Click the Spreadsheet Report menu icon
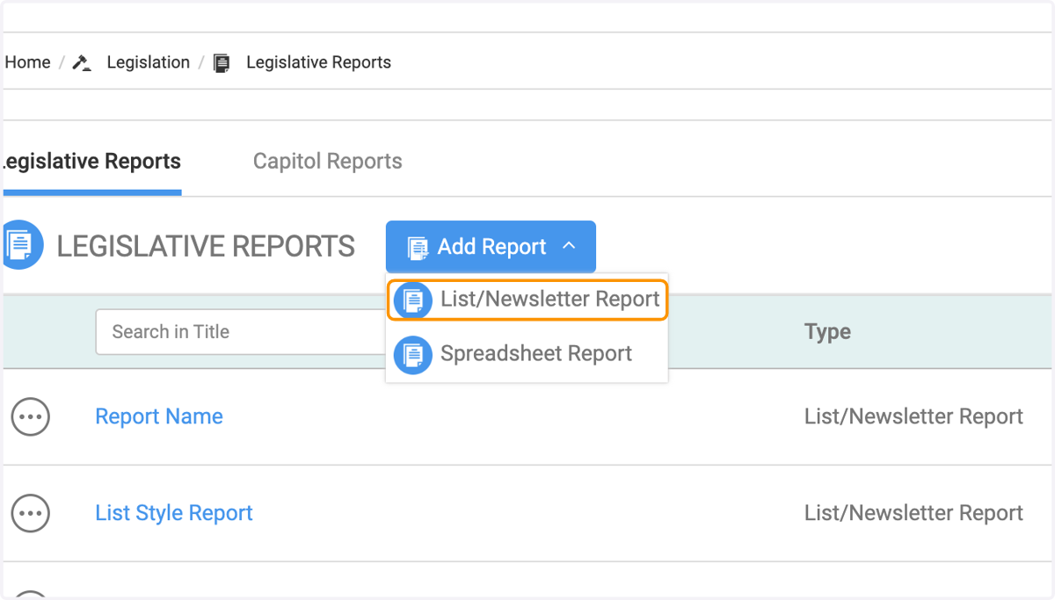1055x600 pixels. point(413,355)
